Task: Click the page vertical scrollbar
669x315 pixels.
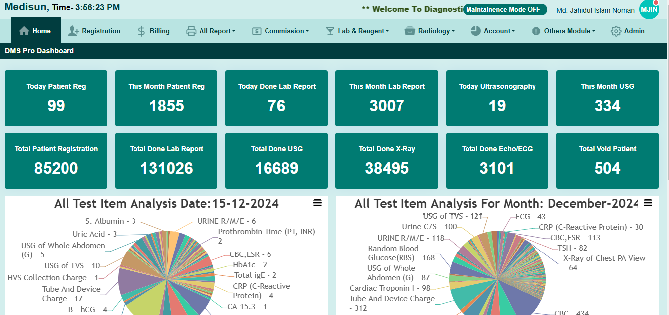Action: tap(667, 99)
